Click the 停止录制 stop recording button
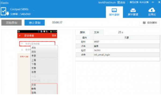Viewport: 161px width, 98px height. click(35, 23)
